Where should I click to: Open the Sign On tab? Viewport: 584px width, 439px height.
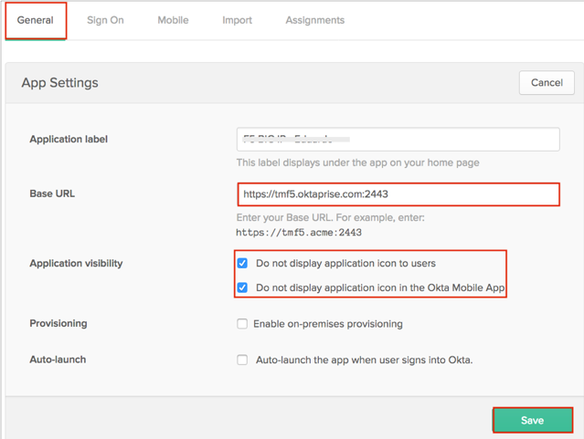(x=105, y=20)
